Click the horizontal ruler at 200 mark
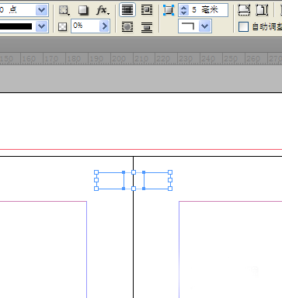This screenshot has height=298, width=282. click(x=119, y=59)
